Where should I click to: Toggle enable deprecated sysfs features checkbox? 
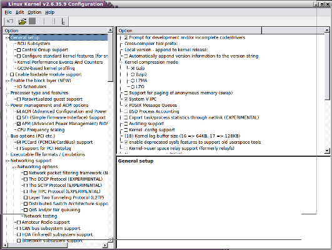pyautogui.click(x=126, y=142)
